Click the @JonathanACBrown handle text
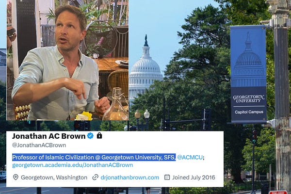This screenshot has height=194, width=291. click(39, 145)
